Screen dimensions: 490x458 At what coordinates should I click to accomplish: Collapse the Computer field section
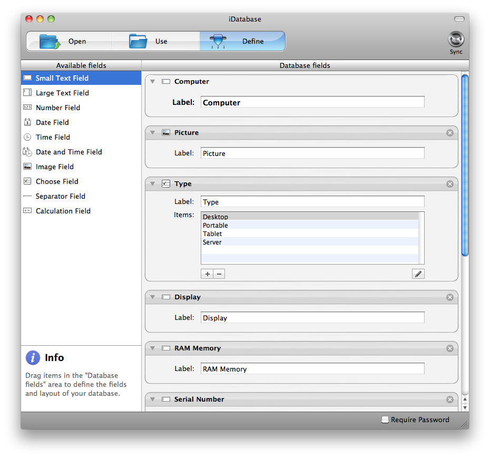(x=152, y=82)
